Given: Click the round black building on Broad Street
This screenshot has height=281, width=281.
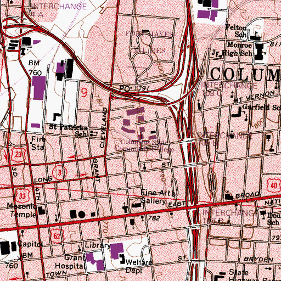Looking at the screenshot, I should pyautogui.click(x=82, y=215).
